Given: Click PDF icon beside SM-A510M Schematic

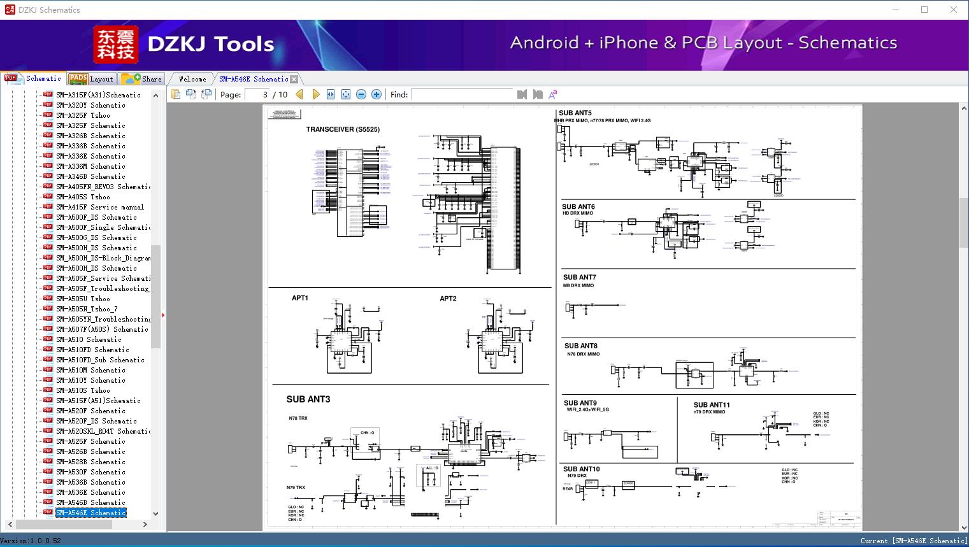Looking at the screenshot, I should pyautogui.click(x=48, y=369).
